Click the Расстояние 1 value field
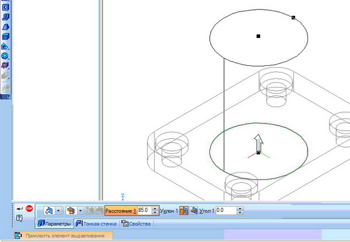Image resolution: width=350 pixels, height=242 pixels. pos(143,210)
